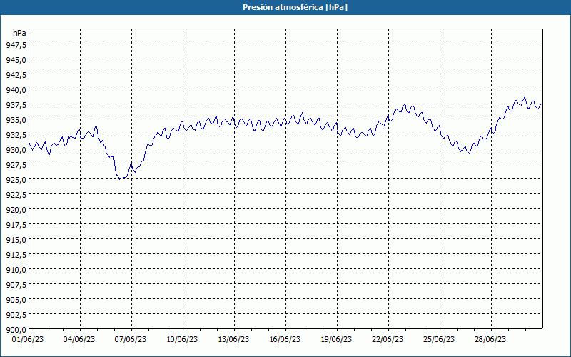Click the 902,5 y-axis value
Viewport: 571px width, 357px height.
point(16,314)
